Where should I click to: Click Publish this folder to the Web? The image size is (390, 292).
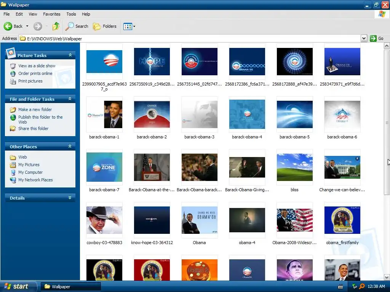point(40,119)
